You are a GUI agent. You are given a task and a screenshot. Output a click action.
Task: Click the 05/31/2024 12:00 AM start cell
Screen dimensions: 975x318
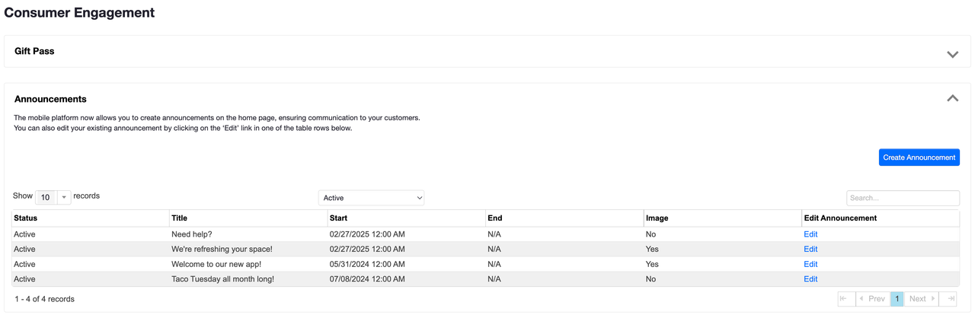click(x=406, y=264)
